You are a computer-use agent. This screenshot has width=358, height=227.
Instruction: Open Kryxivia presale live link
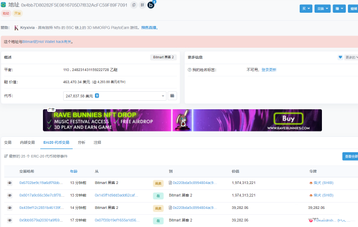point(149,28)
